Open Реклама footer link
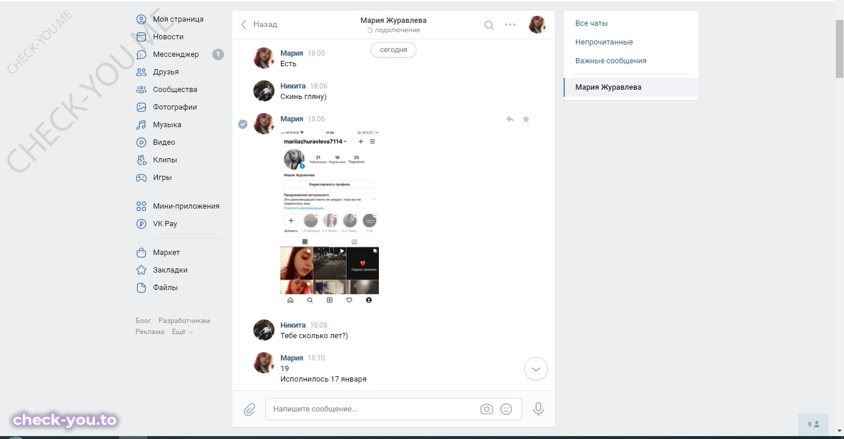This screenshot has width=844, height=439. pyautogui.click(x=150, y=332)
